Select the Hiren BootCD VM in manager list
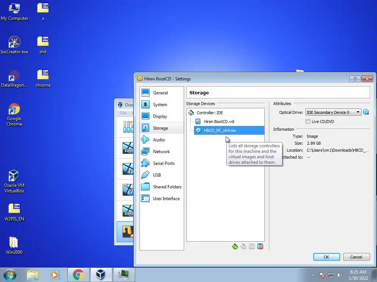This screenshot has width=377, height=282. click(125, 232)
